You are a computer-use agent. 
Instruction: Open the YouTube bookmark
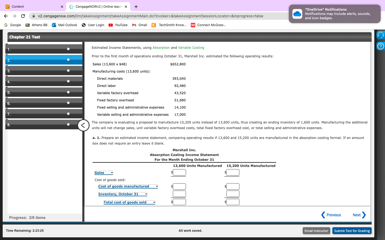coord(118,25)
